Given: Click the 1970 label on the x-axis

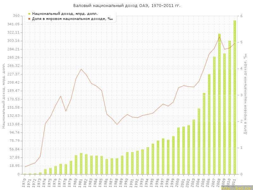Looking at the screenshot, I should (x=24, y=183).
